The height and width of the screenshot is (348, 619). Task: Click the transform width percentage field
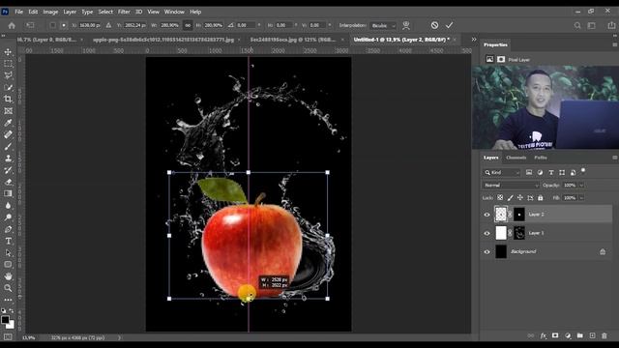point(170,25)
